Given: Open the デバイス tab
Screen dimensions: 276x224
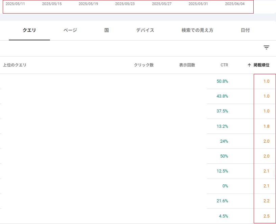Looking at the screenshot, I should pyautogui.click(x=145, y=30).
